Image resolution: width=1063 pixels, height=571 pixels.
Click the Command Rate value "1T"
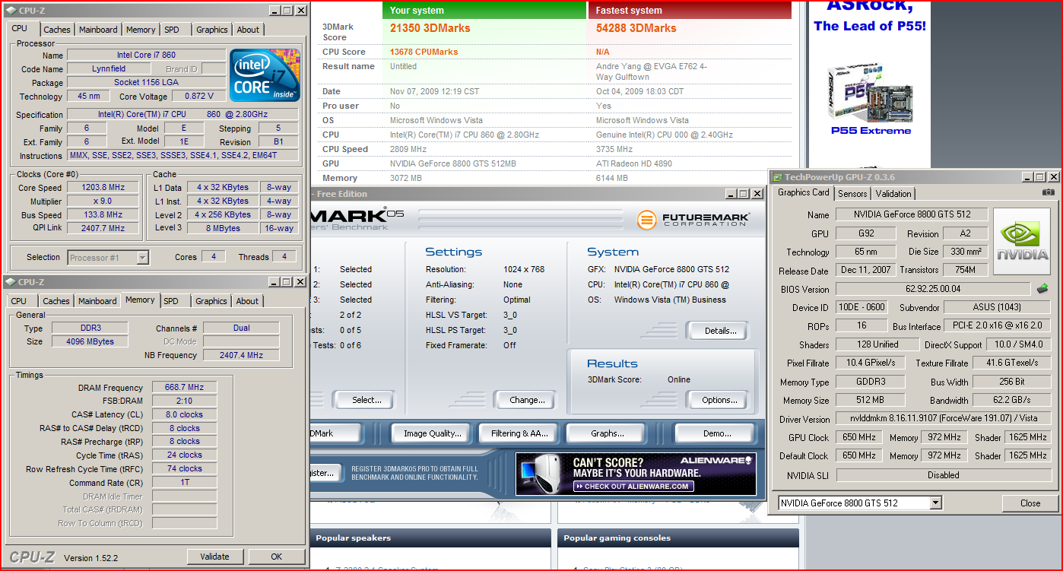pos(184,483)
